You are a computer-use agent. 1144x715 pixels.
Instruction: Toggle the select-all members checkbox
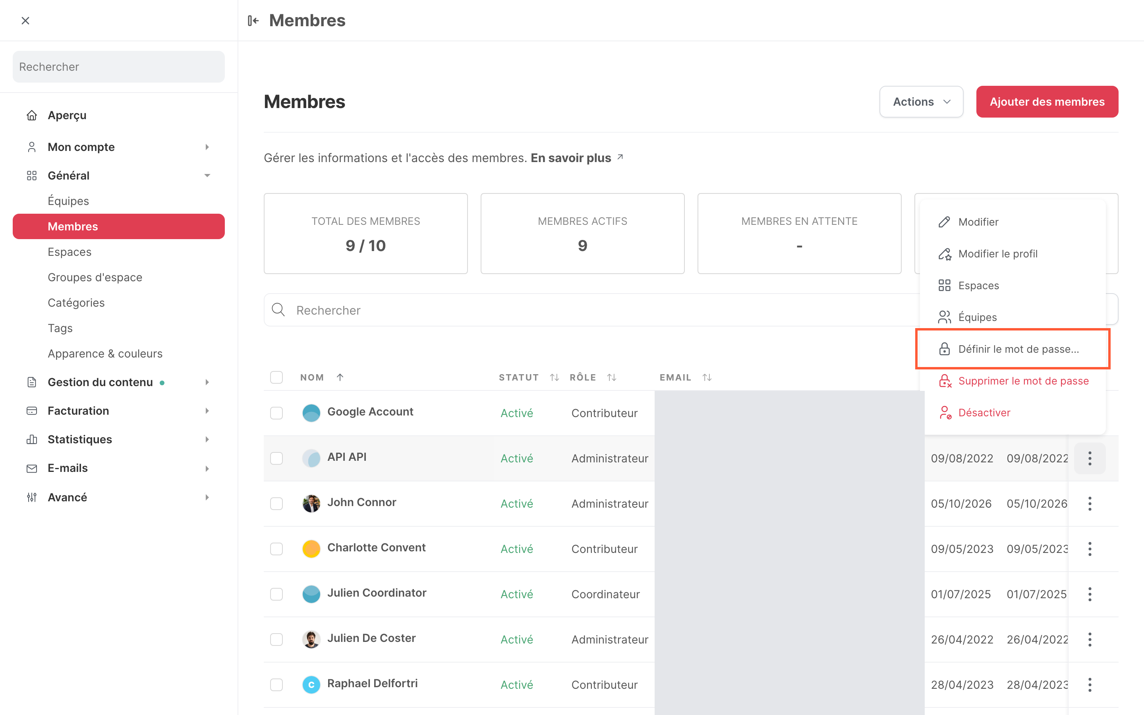[276, 377]
